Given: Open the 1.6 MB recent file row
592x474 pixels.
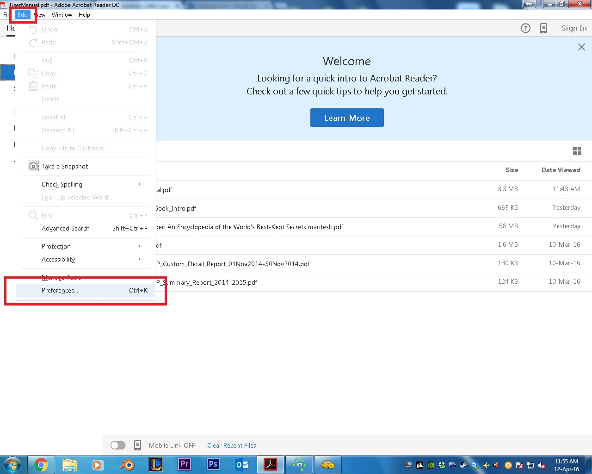Looking at the screenshot, I should point(347,245).
